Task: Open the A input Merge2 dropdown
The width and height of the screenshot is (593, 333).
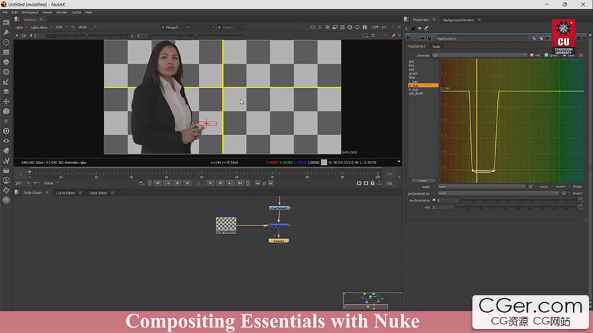Action: point(175,27)
